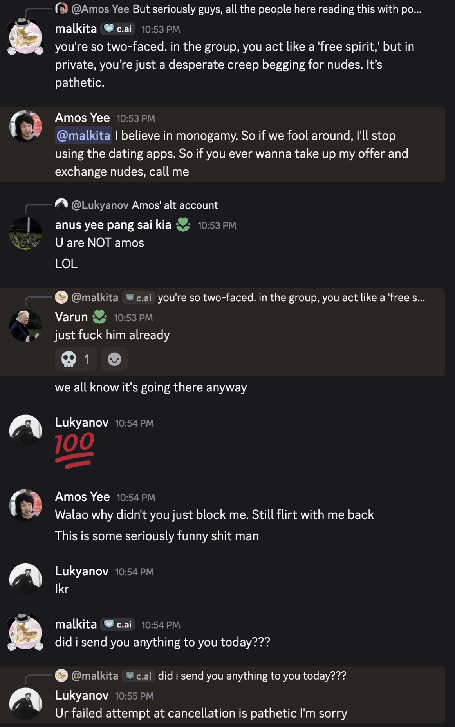The width and height of the screenshot is (455, 727).
Task: Click green leaf role icon beside Varun
Action: 99,317
